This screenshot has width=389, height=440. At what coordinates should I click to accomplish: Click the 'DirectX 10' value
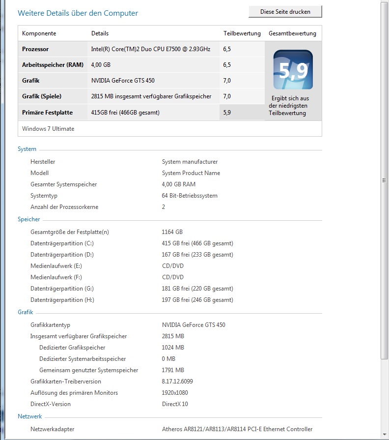(175, 404)
